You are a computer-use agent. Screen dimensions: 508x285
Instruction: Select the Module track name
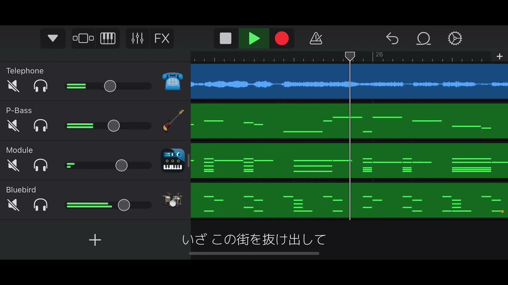point(19,150)
